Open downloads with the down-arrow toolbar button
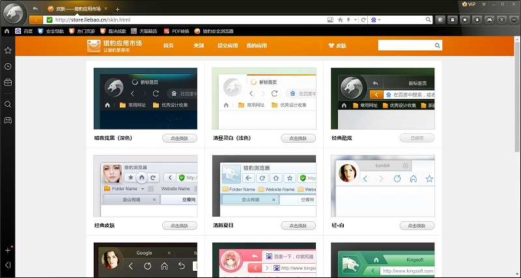This screenshot has width=521, height=278. 477,20
